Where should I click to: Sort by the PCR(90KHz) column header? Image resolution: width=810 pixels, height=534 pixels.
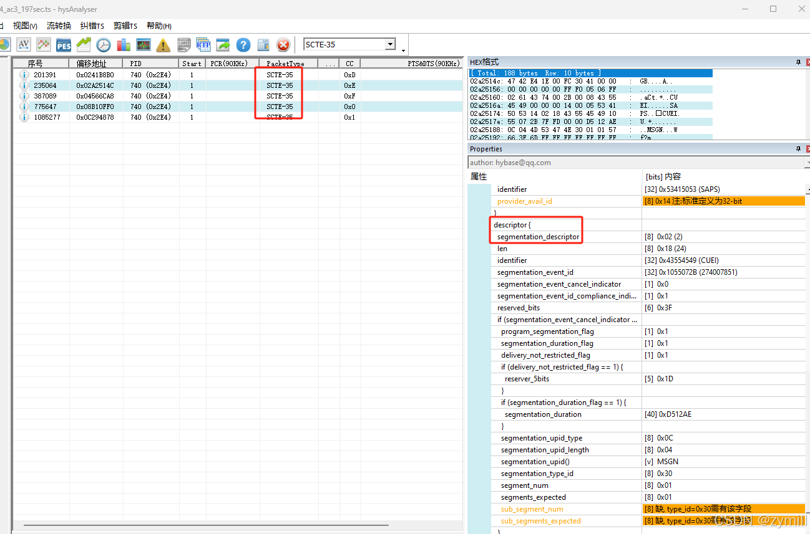coord(233,64)
